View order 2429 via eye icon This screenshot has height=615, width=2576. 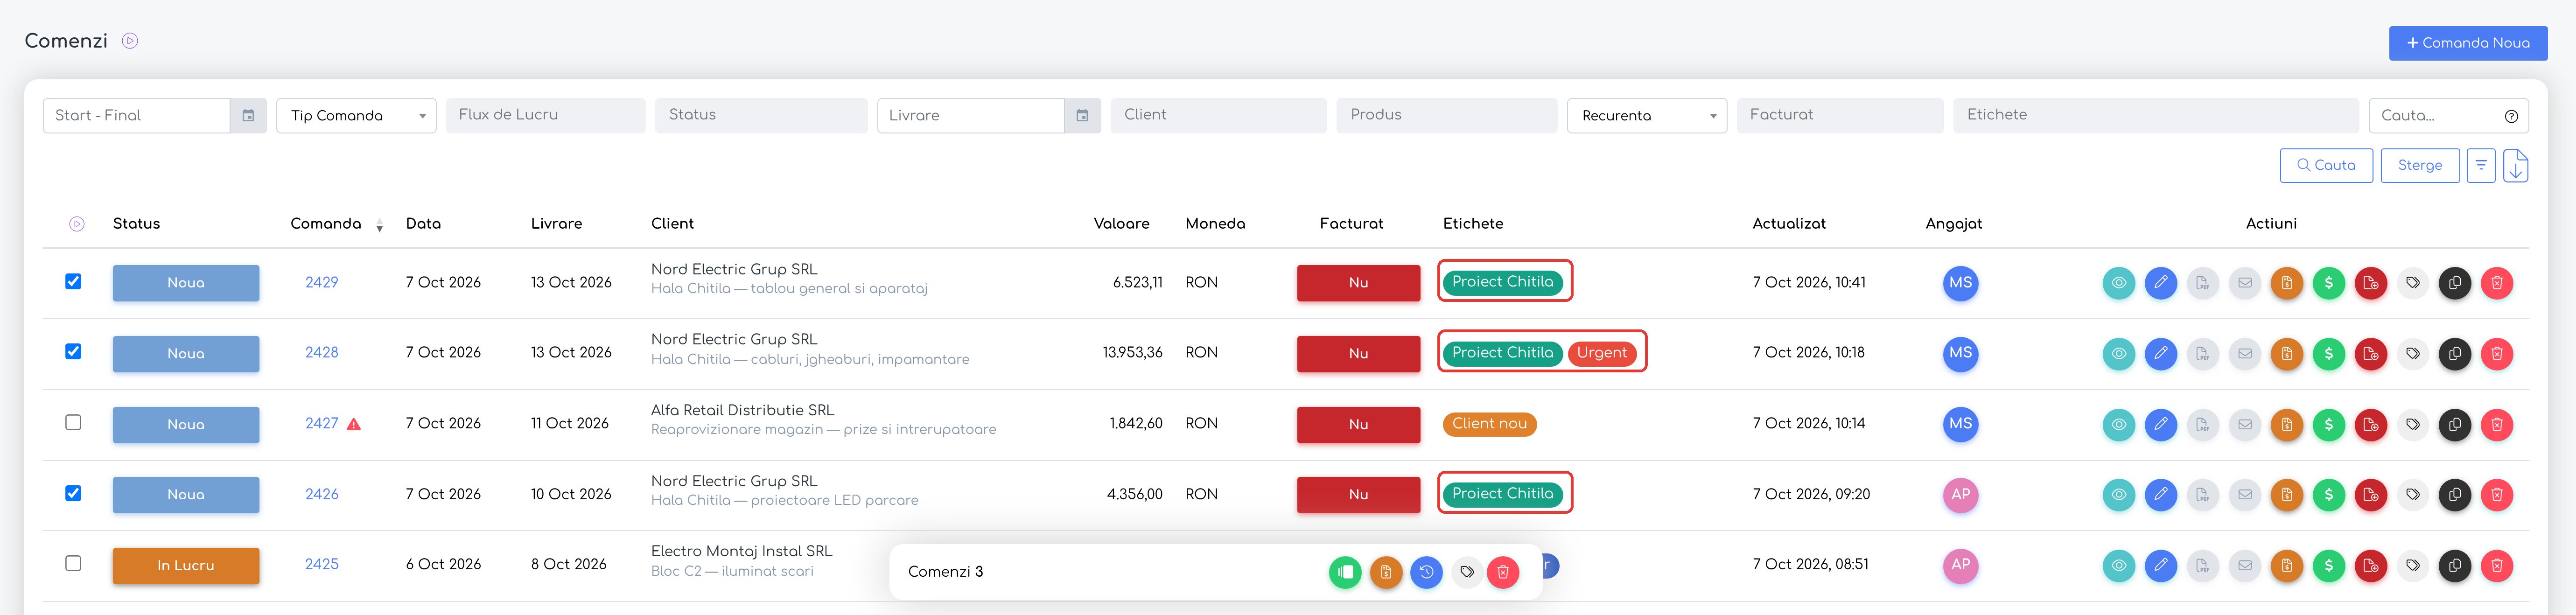tap(2118, 283)
